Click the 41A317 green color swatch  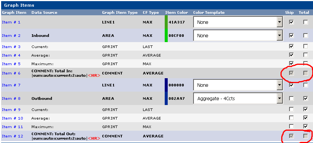pos(166,22)
